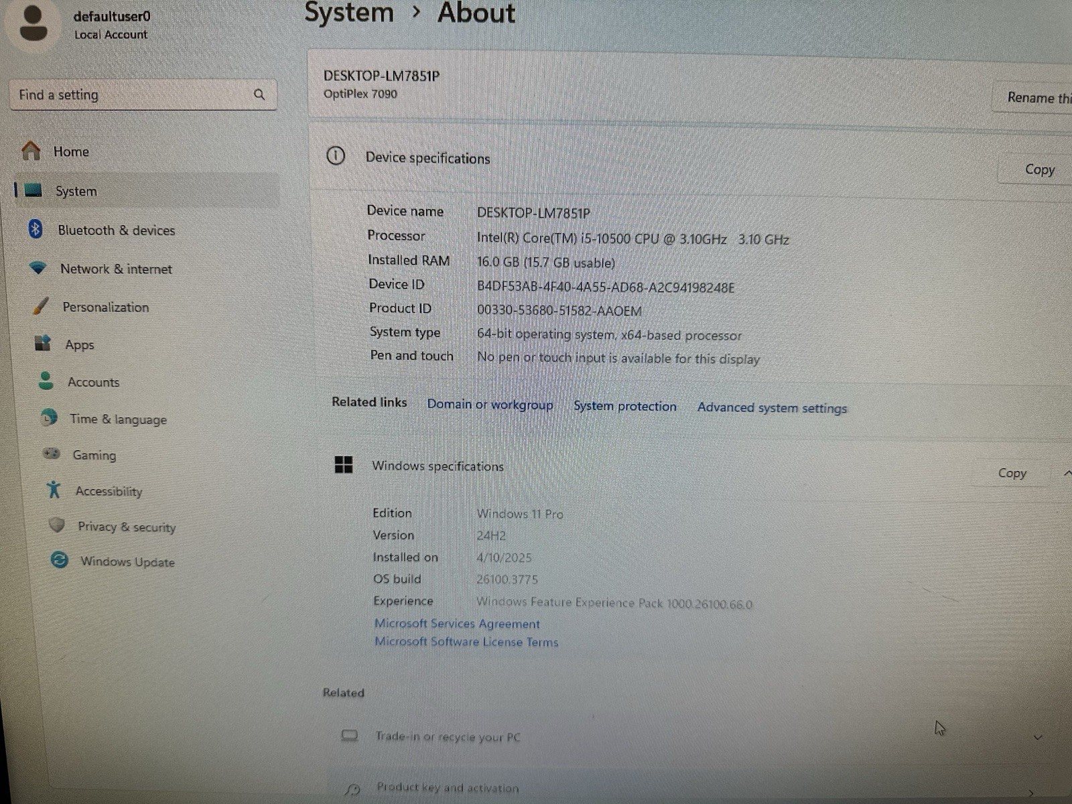Viewport: 1072px width, 804px height.
Task: Open Advanced system settings link
Action: 772,407
